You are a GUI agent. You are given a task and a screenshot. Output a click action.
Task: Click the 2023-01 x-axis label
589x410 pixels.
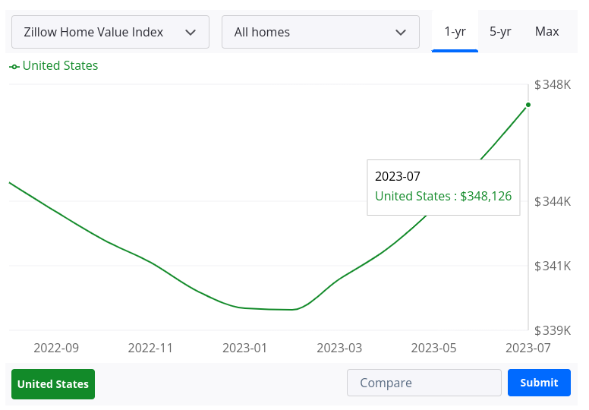tap(245, 348)
